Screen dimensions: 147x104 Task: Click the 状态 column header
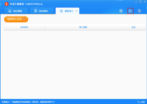click(x=133, y=27)
